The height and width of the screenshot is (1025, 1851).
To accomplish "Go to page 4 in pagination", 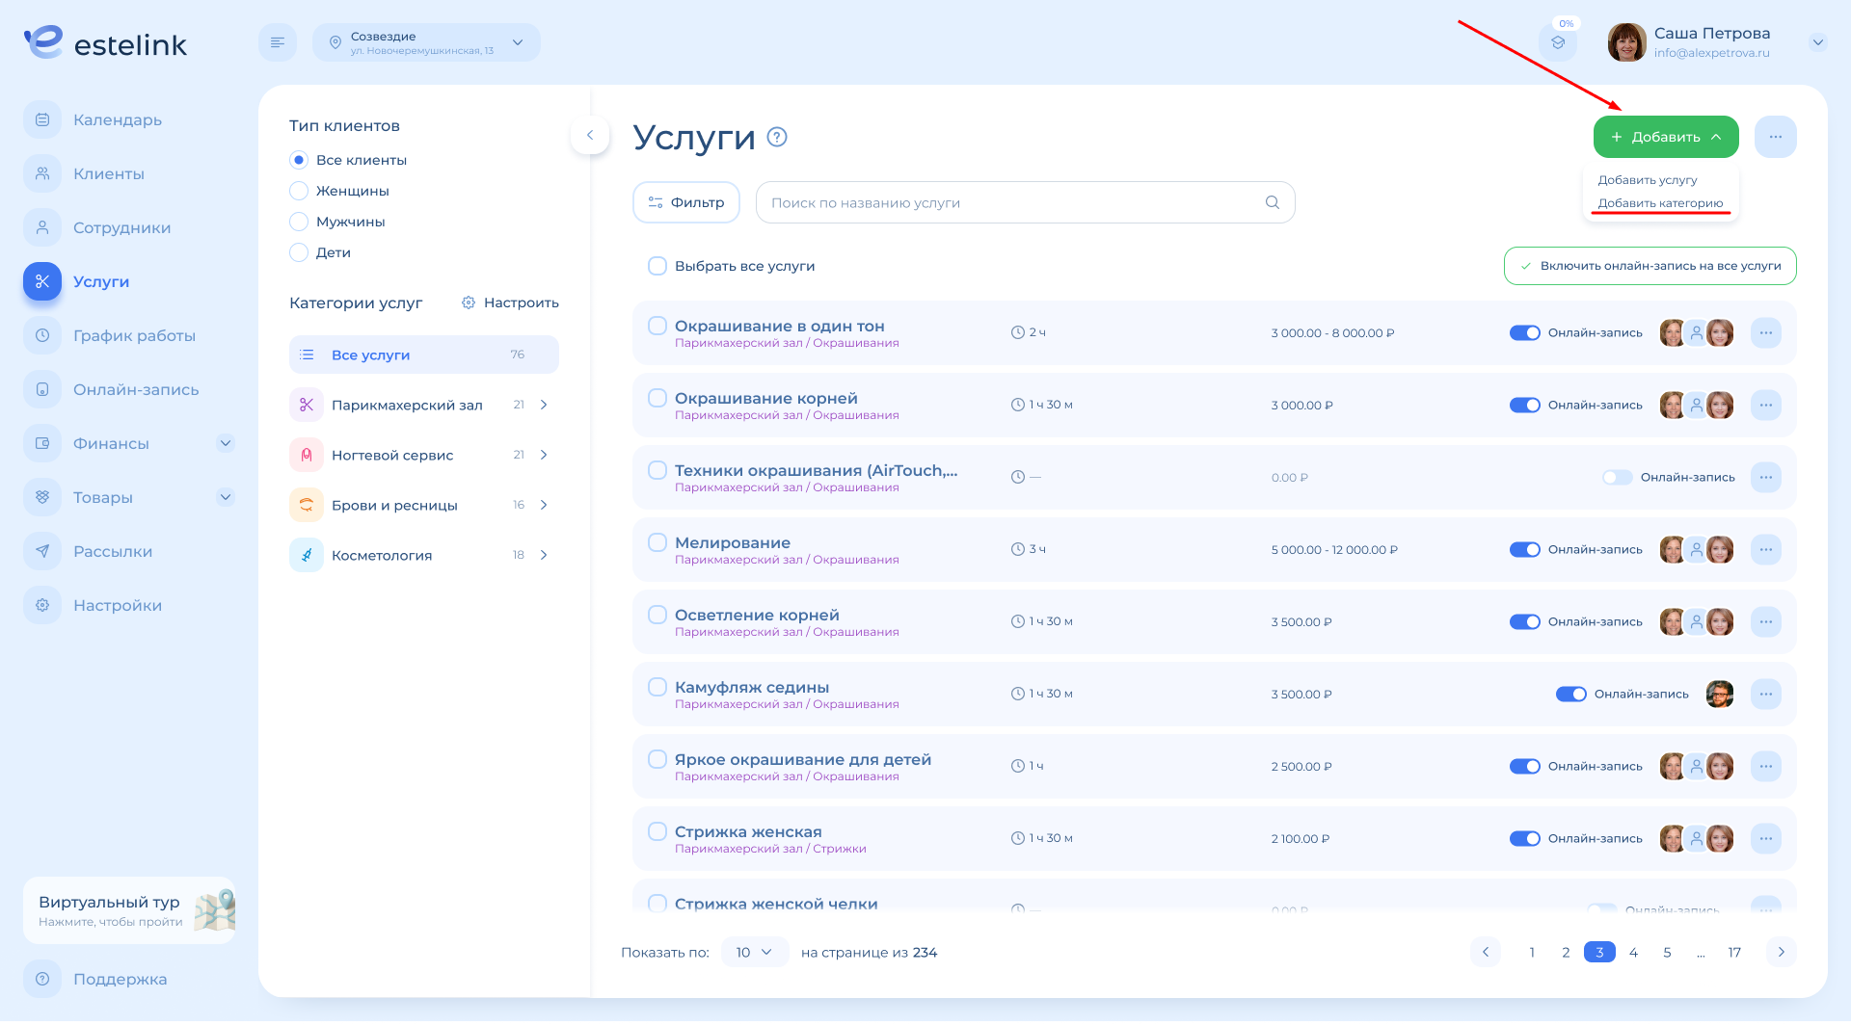I will click(x=1633, y=952).
